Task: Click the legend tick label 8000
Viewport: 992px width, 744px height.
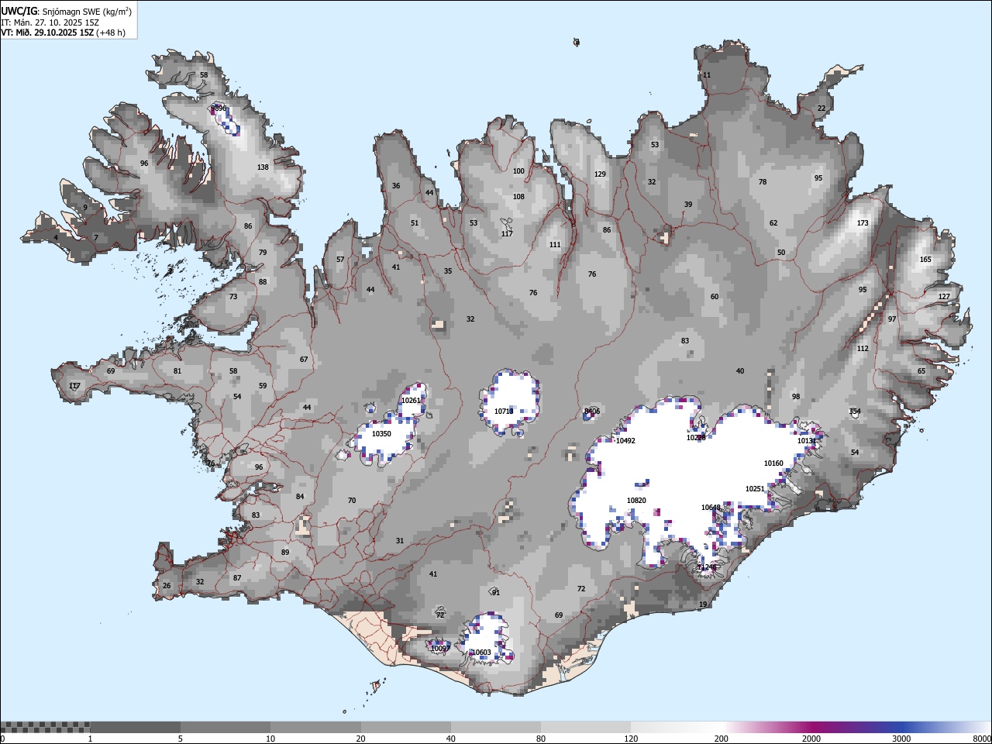Action: 982,739
